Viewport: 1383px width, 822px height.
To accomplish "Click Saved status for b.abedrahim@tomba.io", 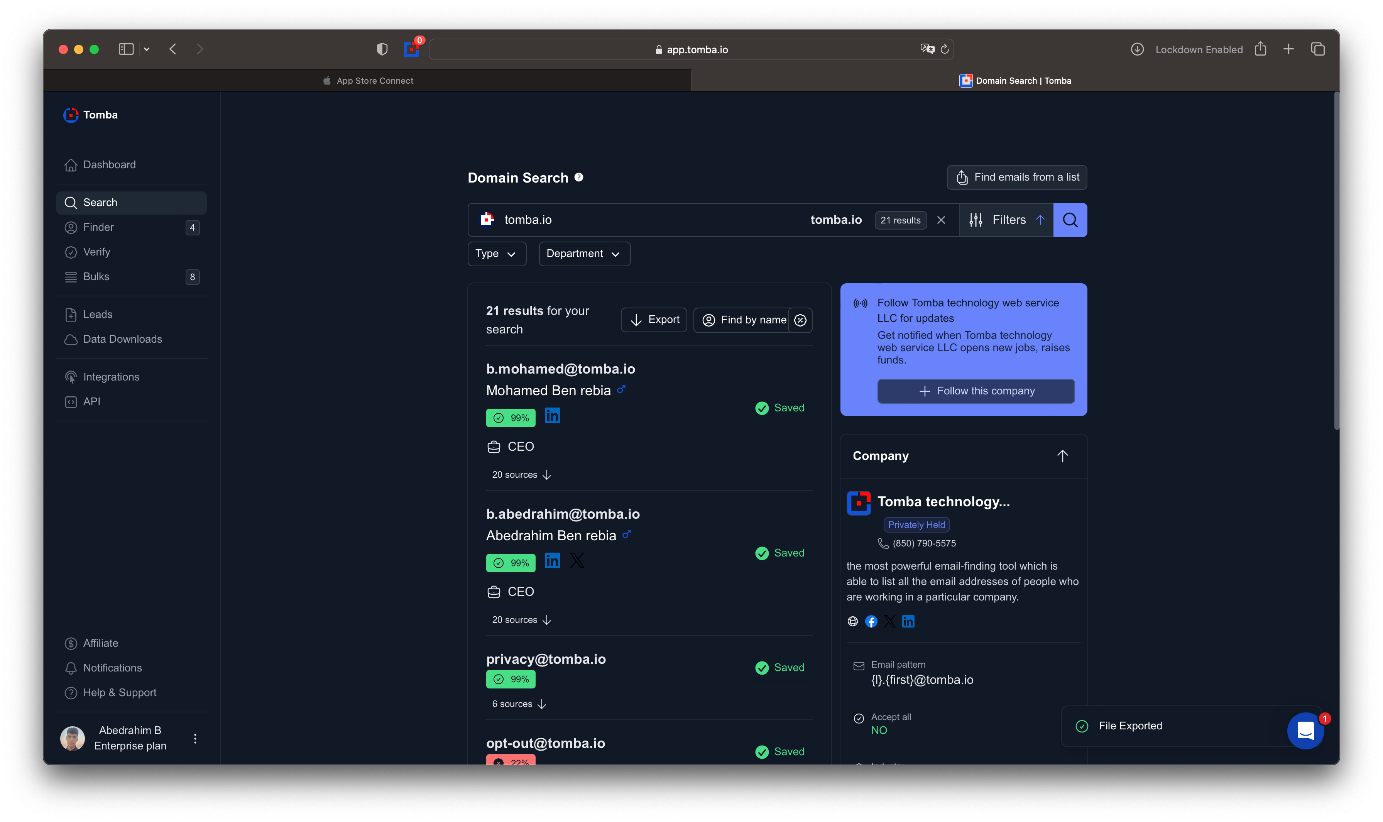I will pos(779,553).
